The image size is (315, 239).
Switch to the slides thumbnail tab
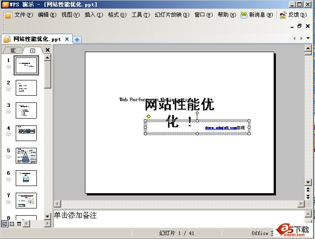(x=32, y=50)
